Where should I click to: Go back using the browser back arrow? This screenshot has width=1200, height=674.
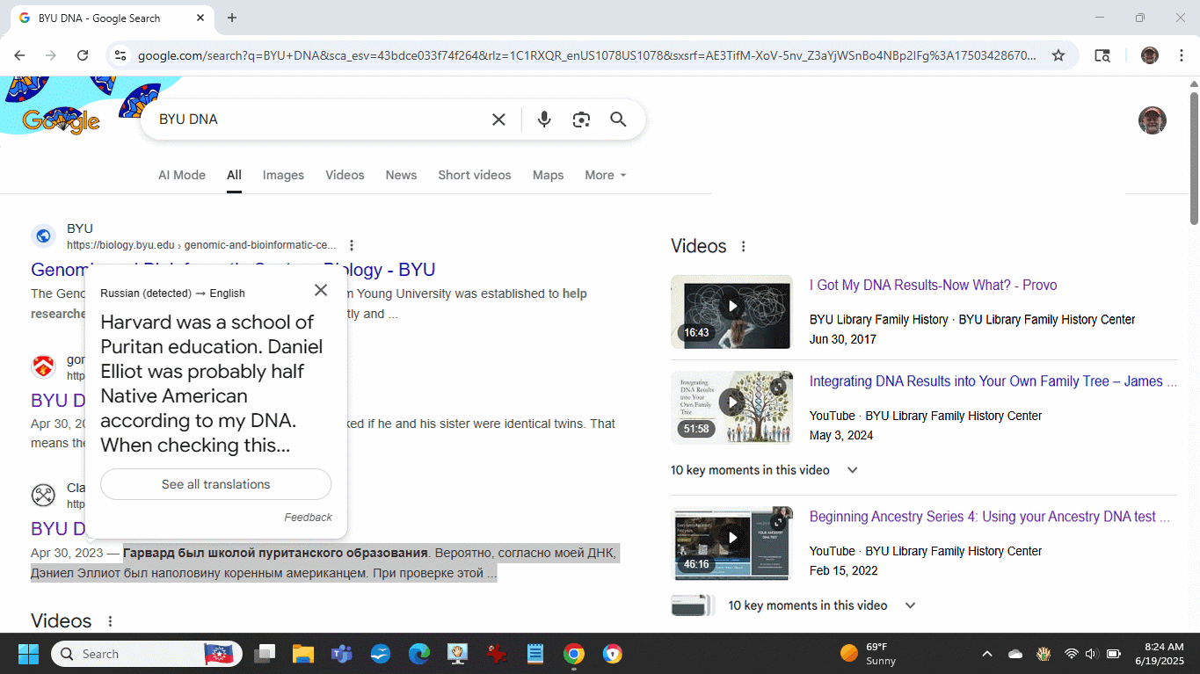(x=19, y=55)
